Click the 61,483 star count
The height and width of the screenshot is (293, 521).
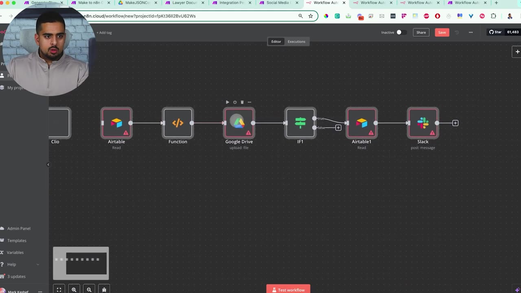[x=513, y=32]
